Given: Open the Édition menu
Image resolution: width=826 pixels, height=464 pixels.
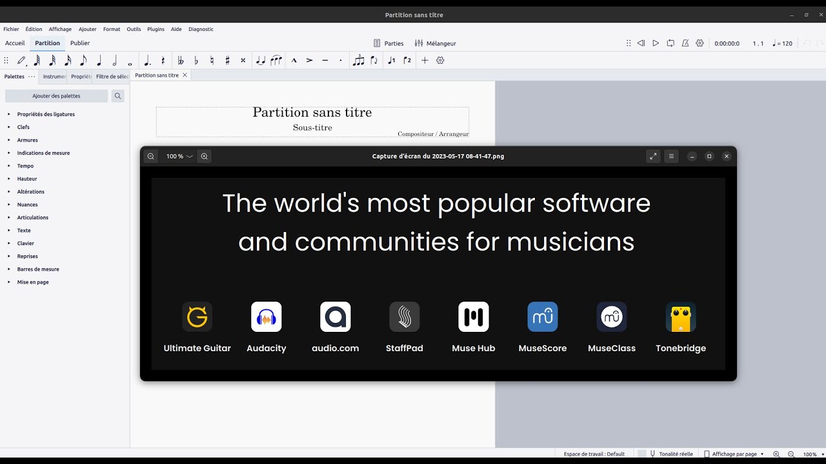Looking at the screenshot, I should (x=34, y=29).
